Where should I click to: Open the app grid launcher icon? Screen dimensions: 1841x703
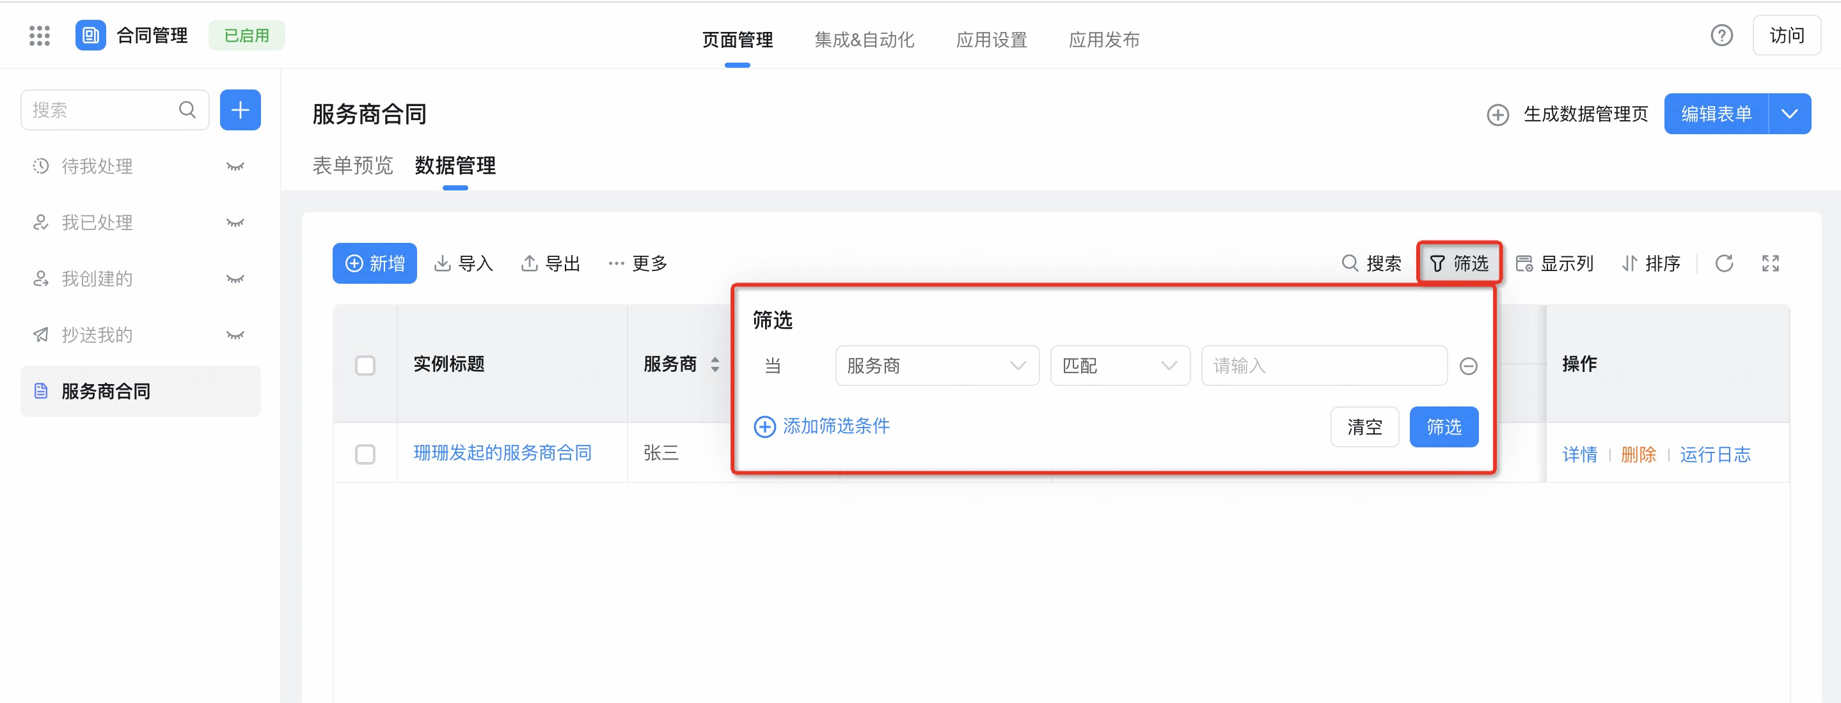[39, 36]
